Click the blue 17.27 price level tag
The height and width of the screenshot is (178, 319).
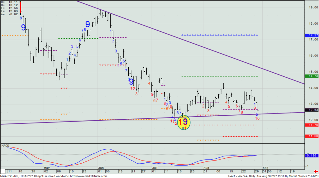[x=312, y=35]
